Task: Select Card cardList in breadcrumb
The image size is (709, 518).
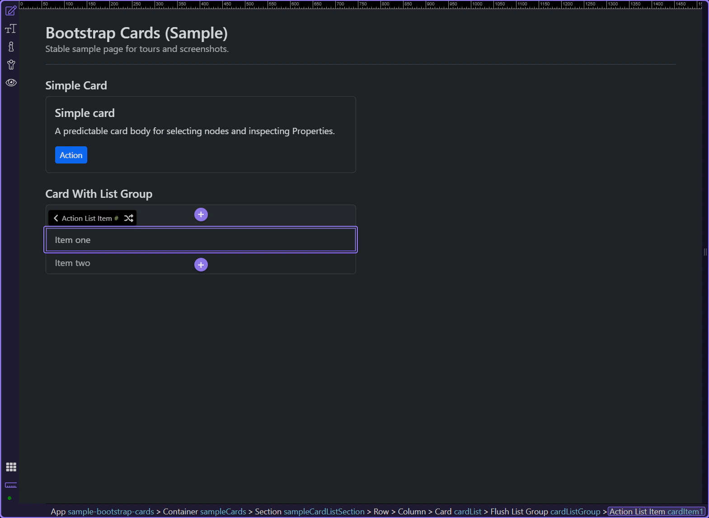Action: coord(458,512)
